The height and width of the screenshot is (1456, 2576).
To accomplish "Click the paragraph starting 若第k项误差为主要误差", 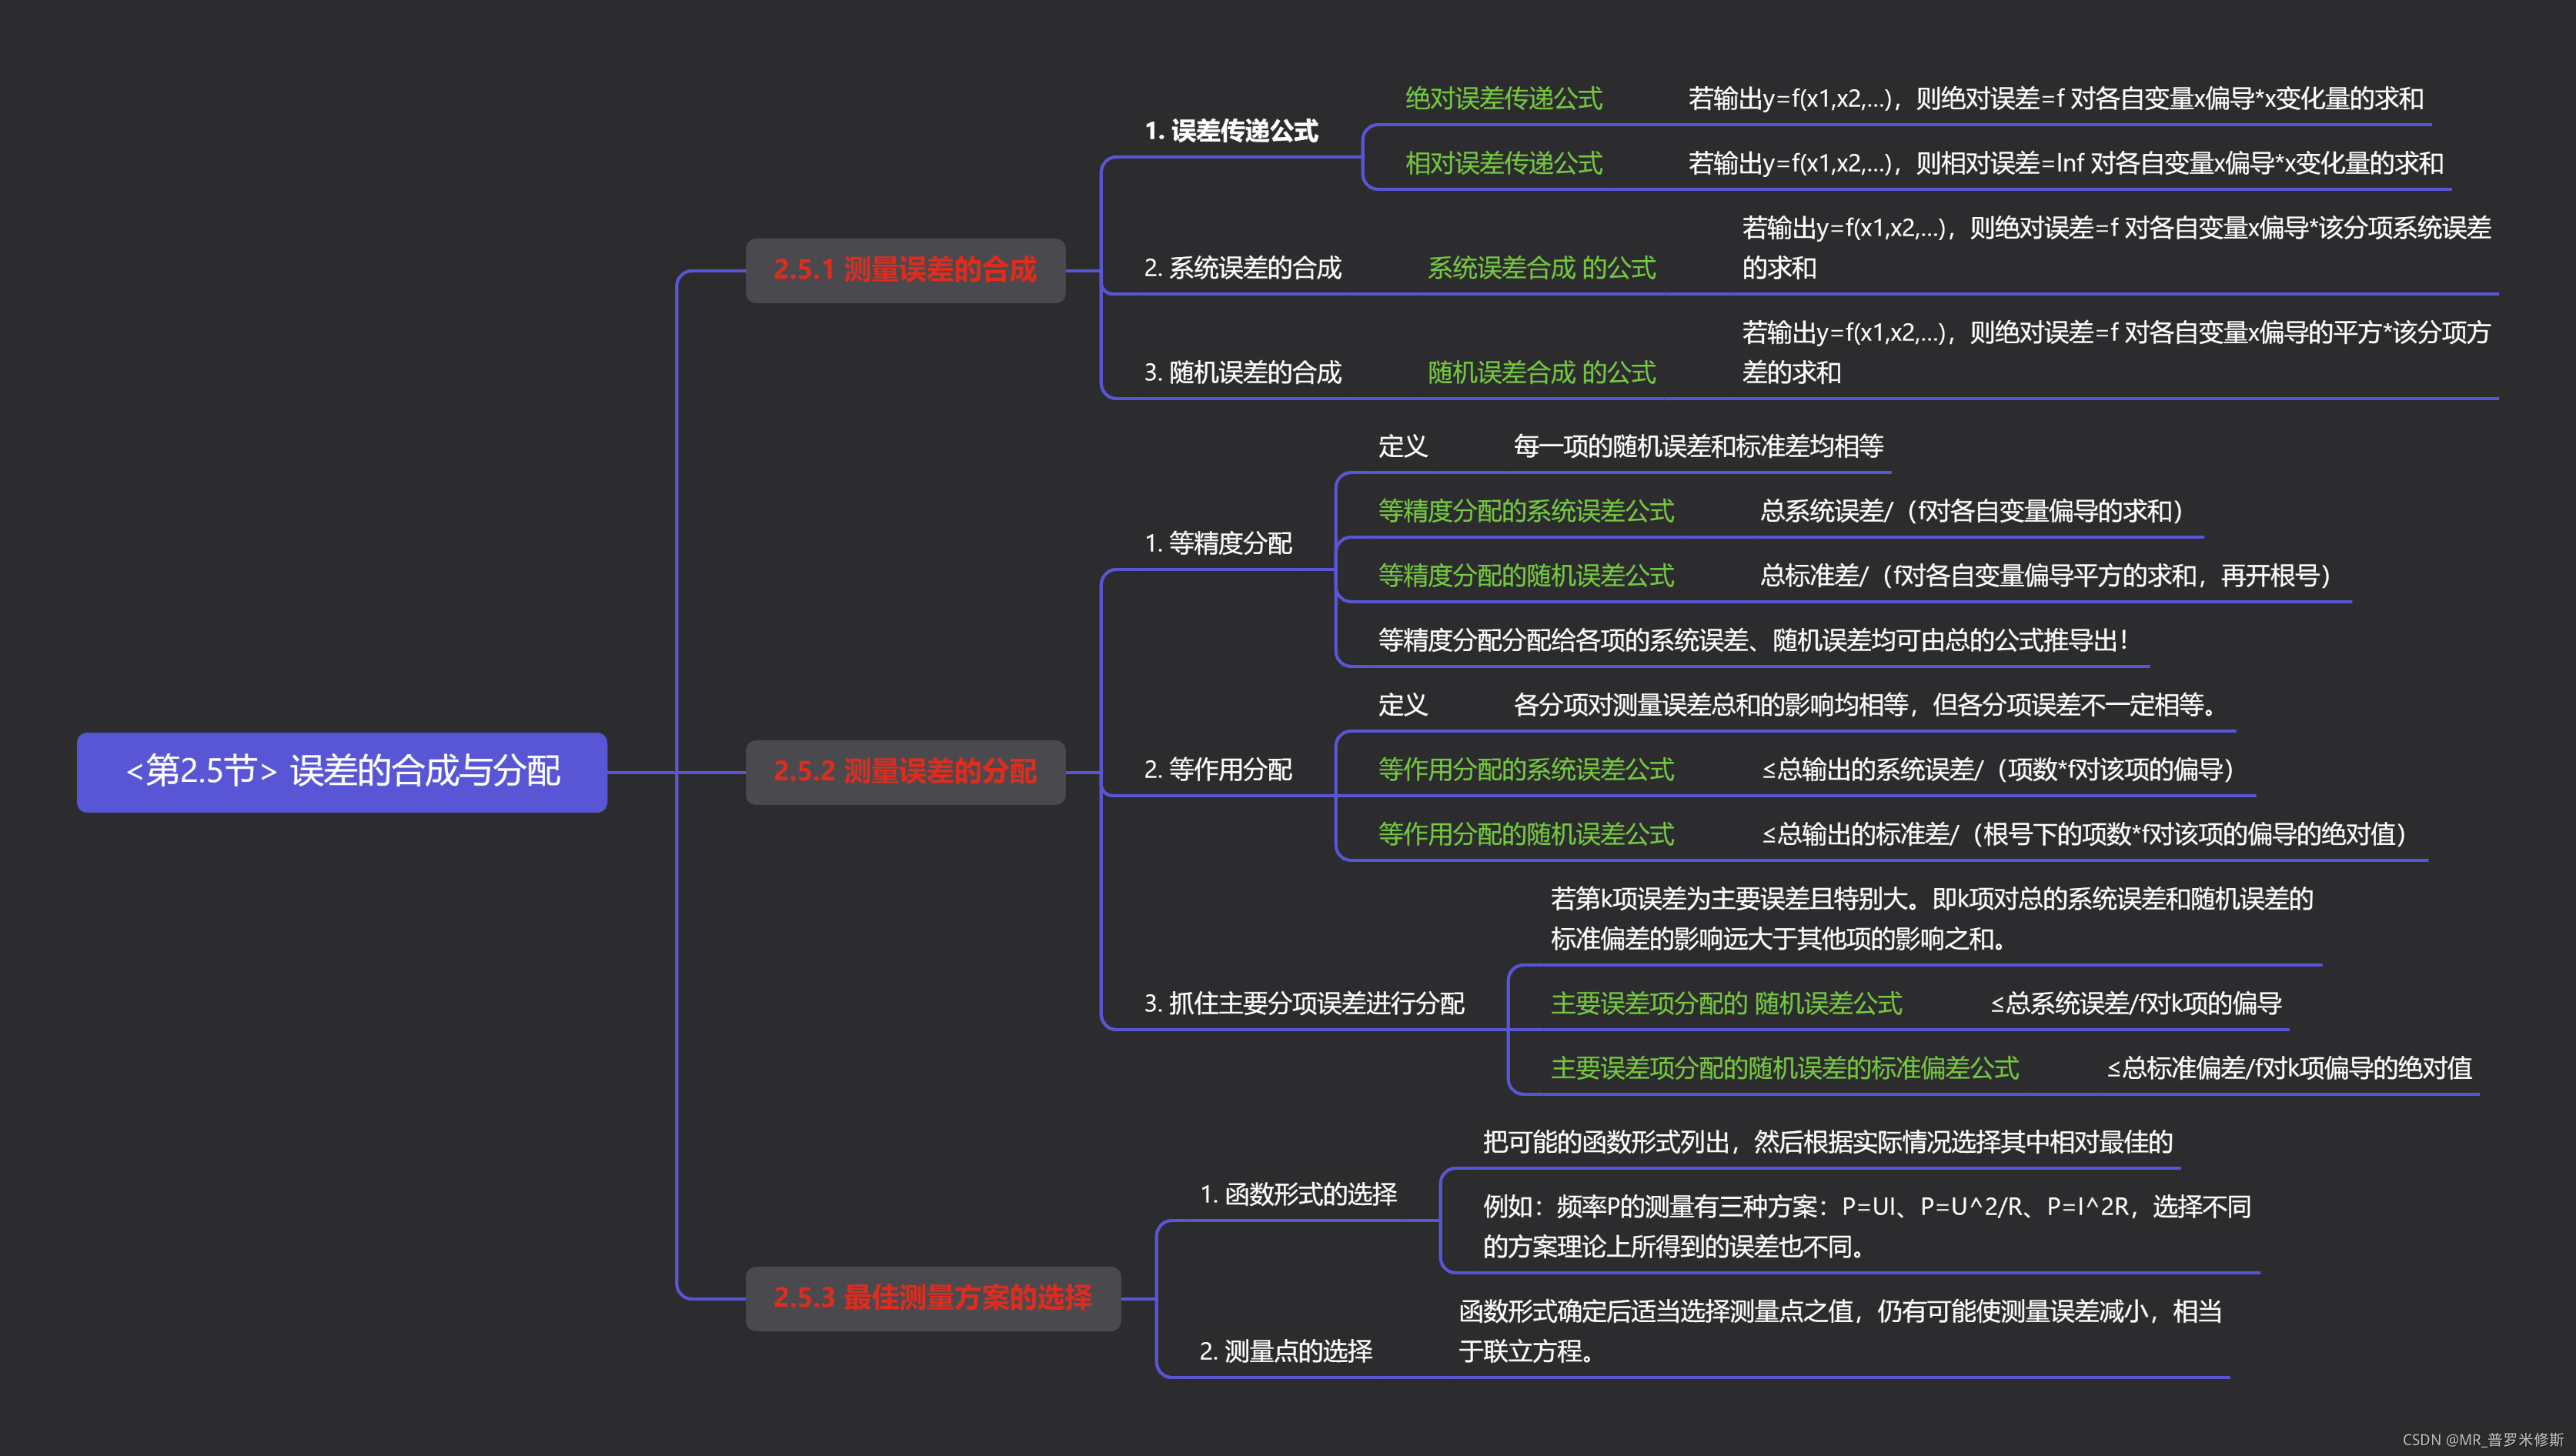I will tap(1932, 919).
